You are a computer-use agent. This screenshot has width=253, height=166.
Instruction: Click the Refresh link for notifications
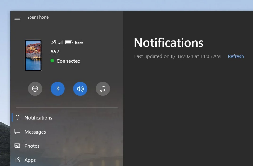coord(236,56)
